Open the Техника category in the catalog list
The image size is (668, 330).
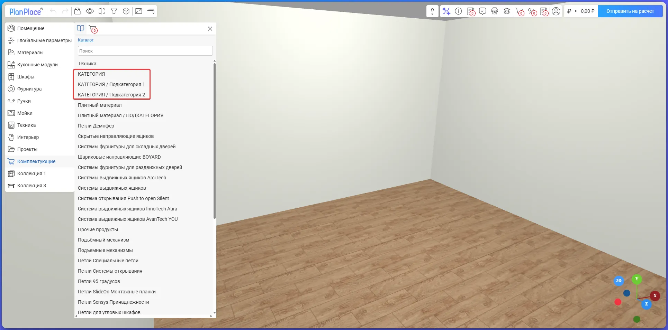pos(87,64)
